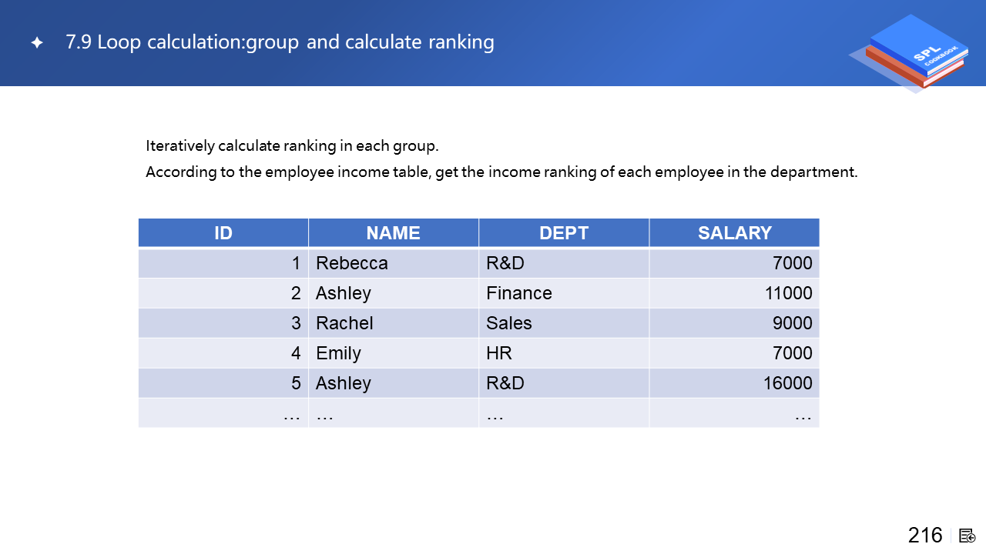
Task: Select the Sales department cell
Action: coord(509,323)
